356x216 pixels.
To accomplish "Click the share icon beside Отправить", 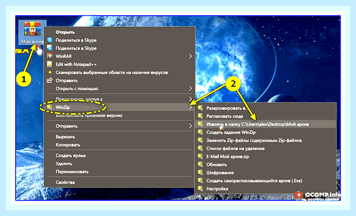I will pos(50,80).
